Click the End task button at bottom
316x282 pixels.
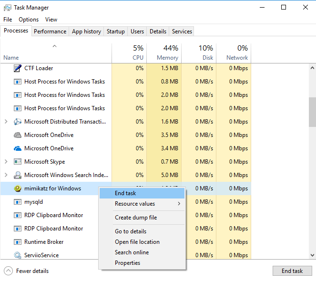click(x=292, y=271)
